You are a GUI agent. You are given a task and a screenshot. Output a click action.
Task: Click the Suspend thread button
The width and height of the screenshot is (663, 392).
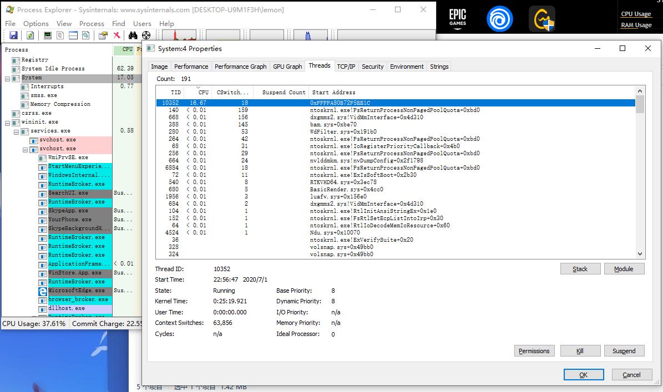pos(624,351)
